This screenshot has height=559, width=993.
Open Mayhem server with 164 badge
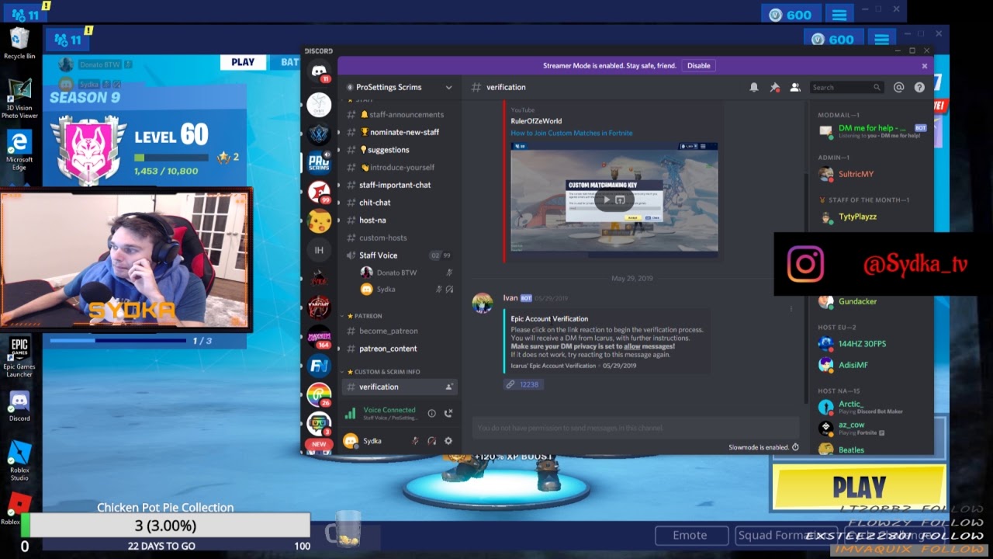319,336
